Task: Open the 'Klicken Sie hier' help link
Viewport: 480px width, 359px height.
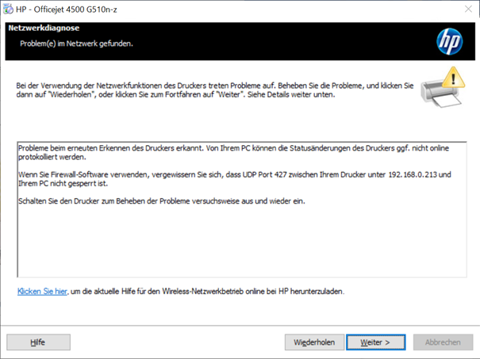Action: [x=42, y=292]
